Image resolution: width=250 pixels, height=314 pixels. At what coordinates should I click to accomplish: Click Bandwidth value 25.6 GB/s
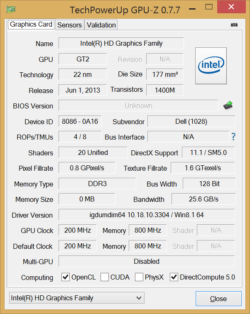203,199
